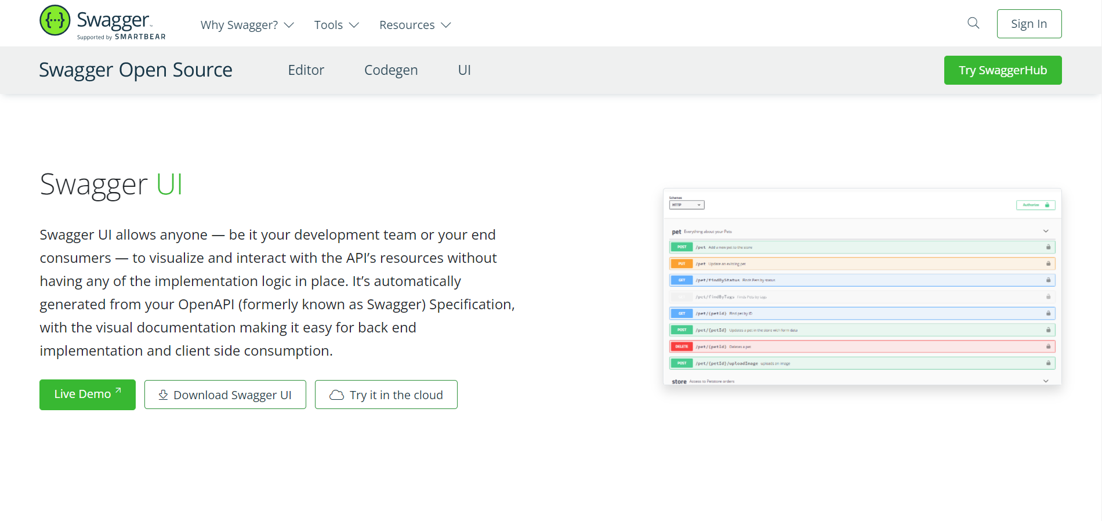1102x521 pixels.
Task: Click the cloud icon in Try it in the cloud
Action: coord(336,395)
